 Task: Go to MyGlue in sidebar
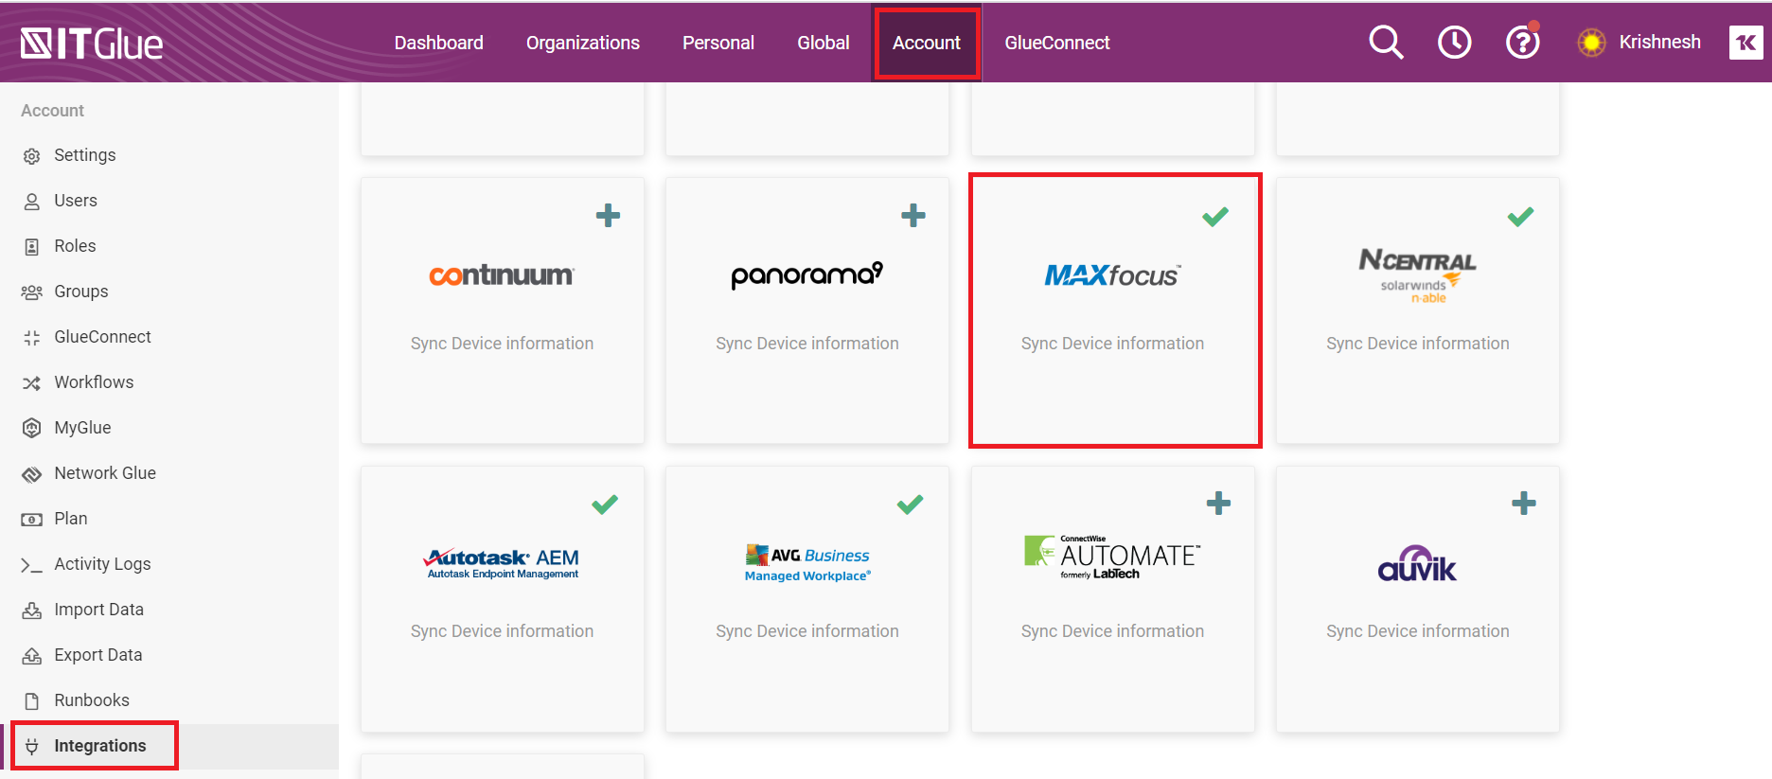coord(82,428)
